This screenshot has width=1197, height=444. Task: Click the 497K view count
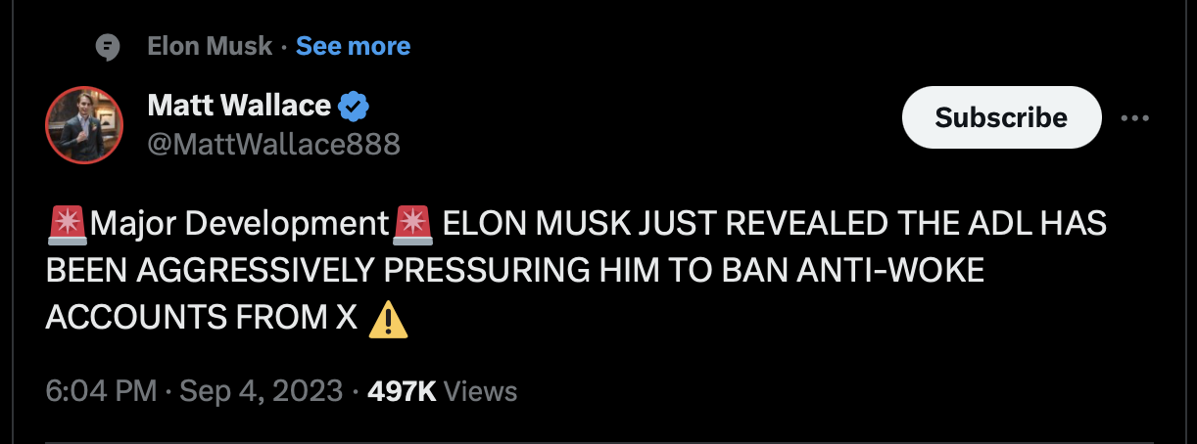point(402,392)
